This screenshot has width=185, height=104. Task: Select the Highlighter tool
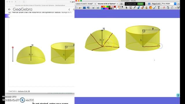(139, 8)
